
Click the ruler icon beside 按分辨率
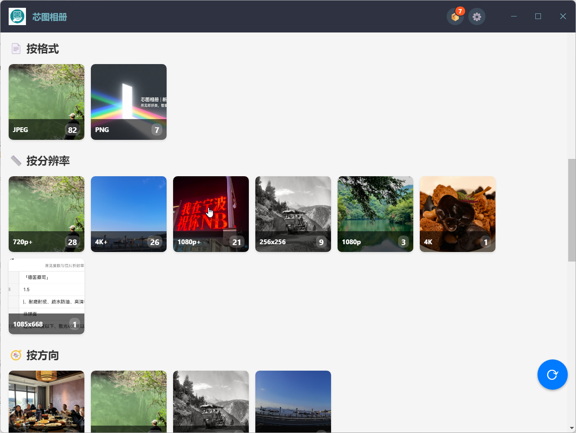[16, 161]
